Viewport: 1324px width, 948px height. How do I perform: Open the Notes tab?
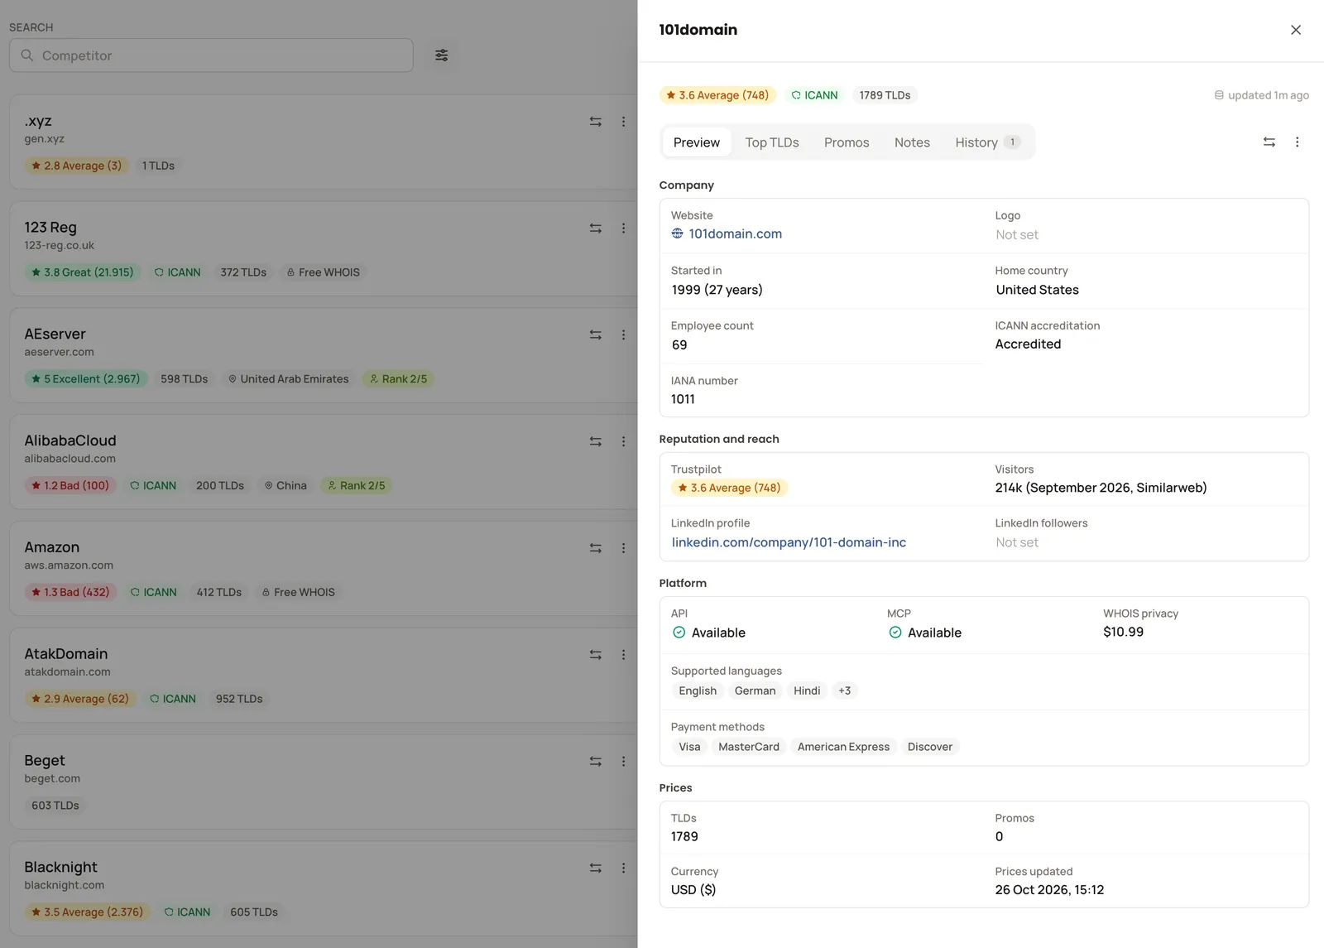coord(912,142)
